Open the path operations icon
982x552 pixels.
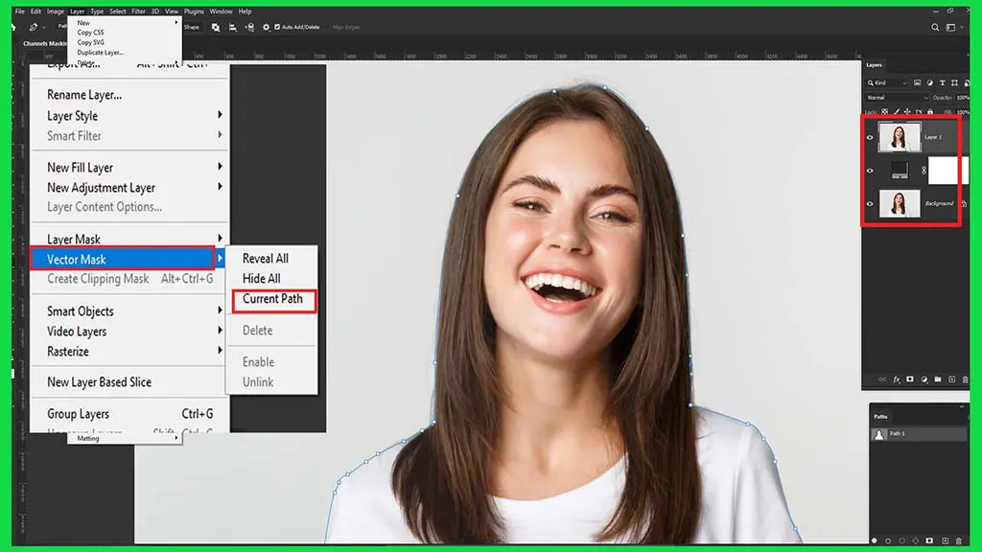tap(216, 28)
